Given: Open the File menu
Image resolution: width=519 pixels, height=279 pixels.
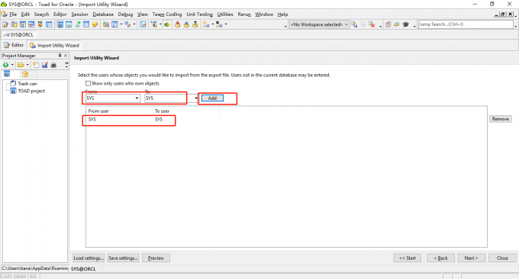Looking at the screenshot, I should tap(13, 14).
